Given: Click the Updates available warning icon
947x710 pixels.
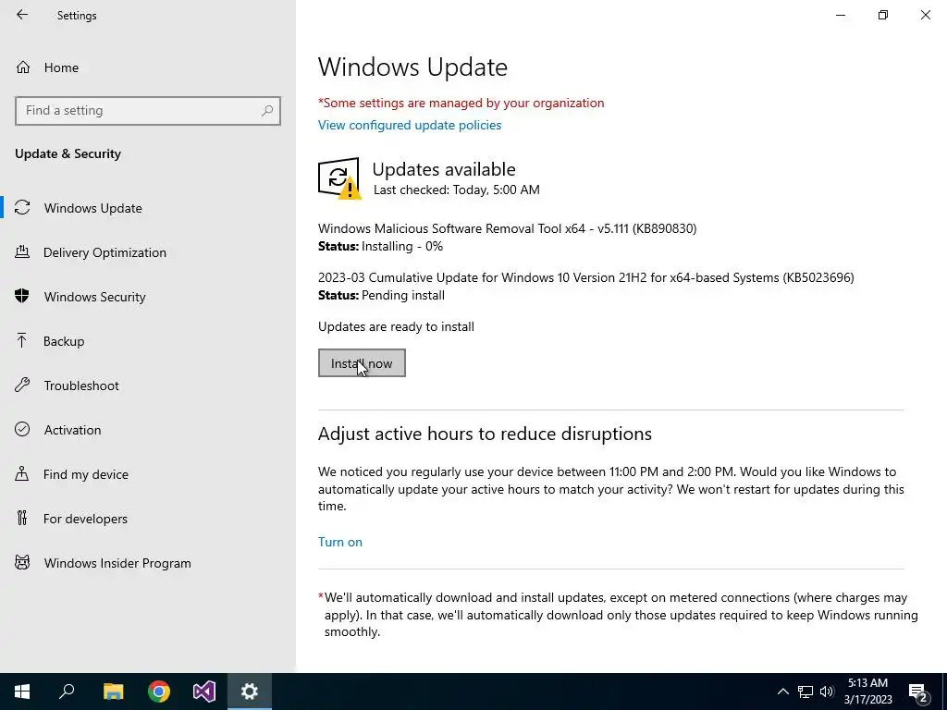Looking at the screenshot, I should coord(339,178).
